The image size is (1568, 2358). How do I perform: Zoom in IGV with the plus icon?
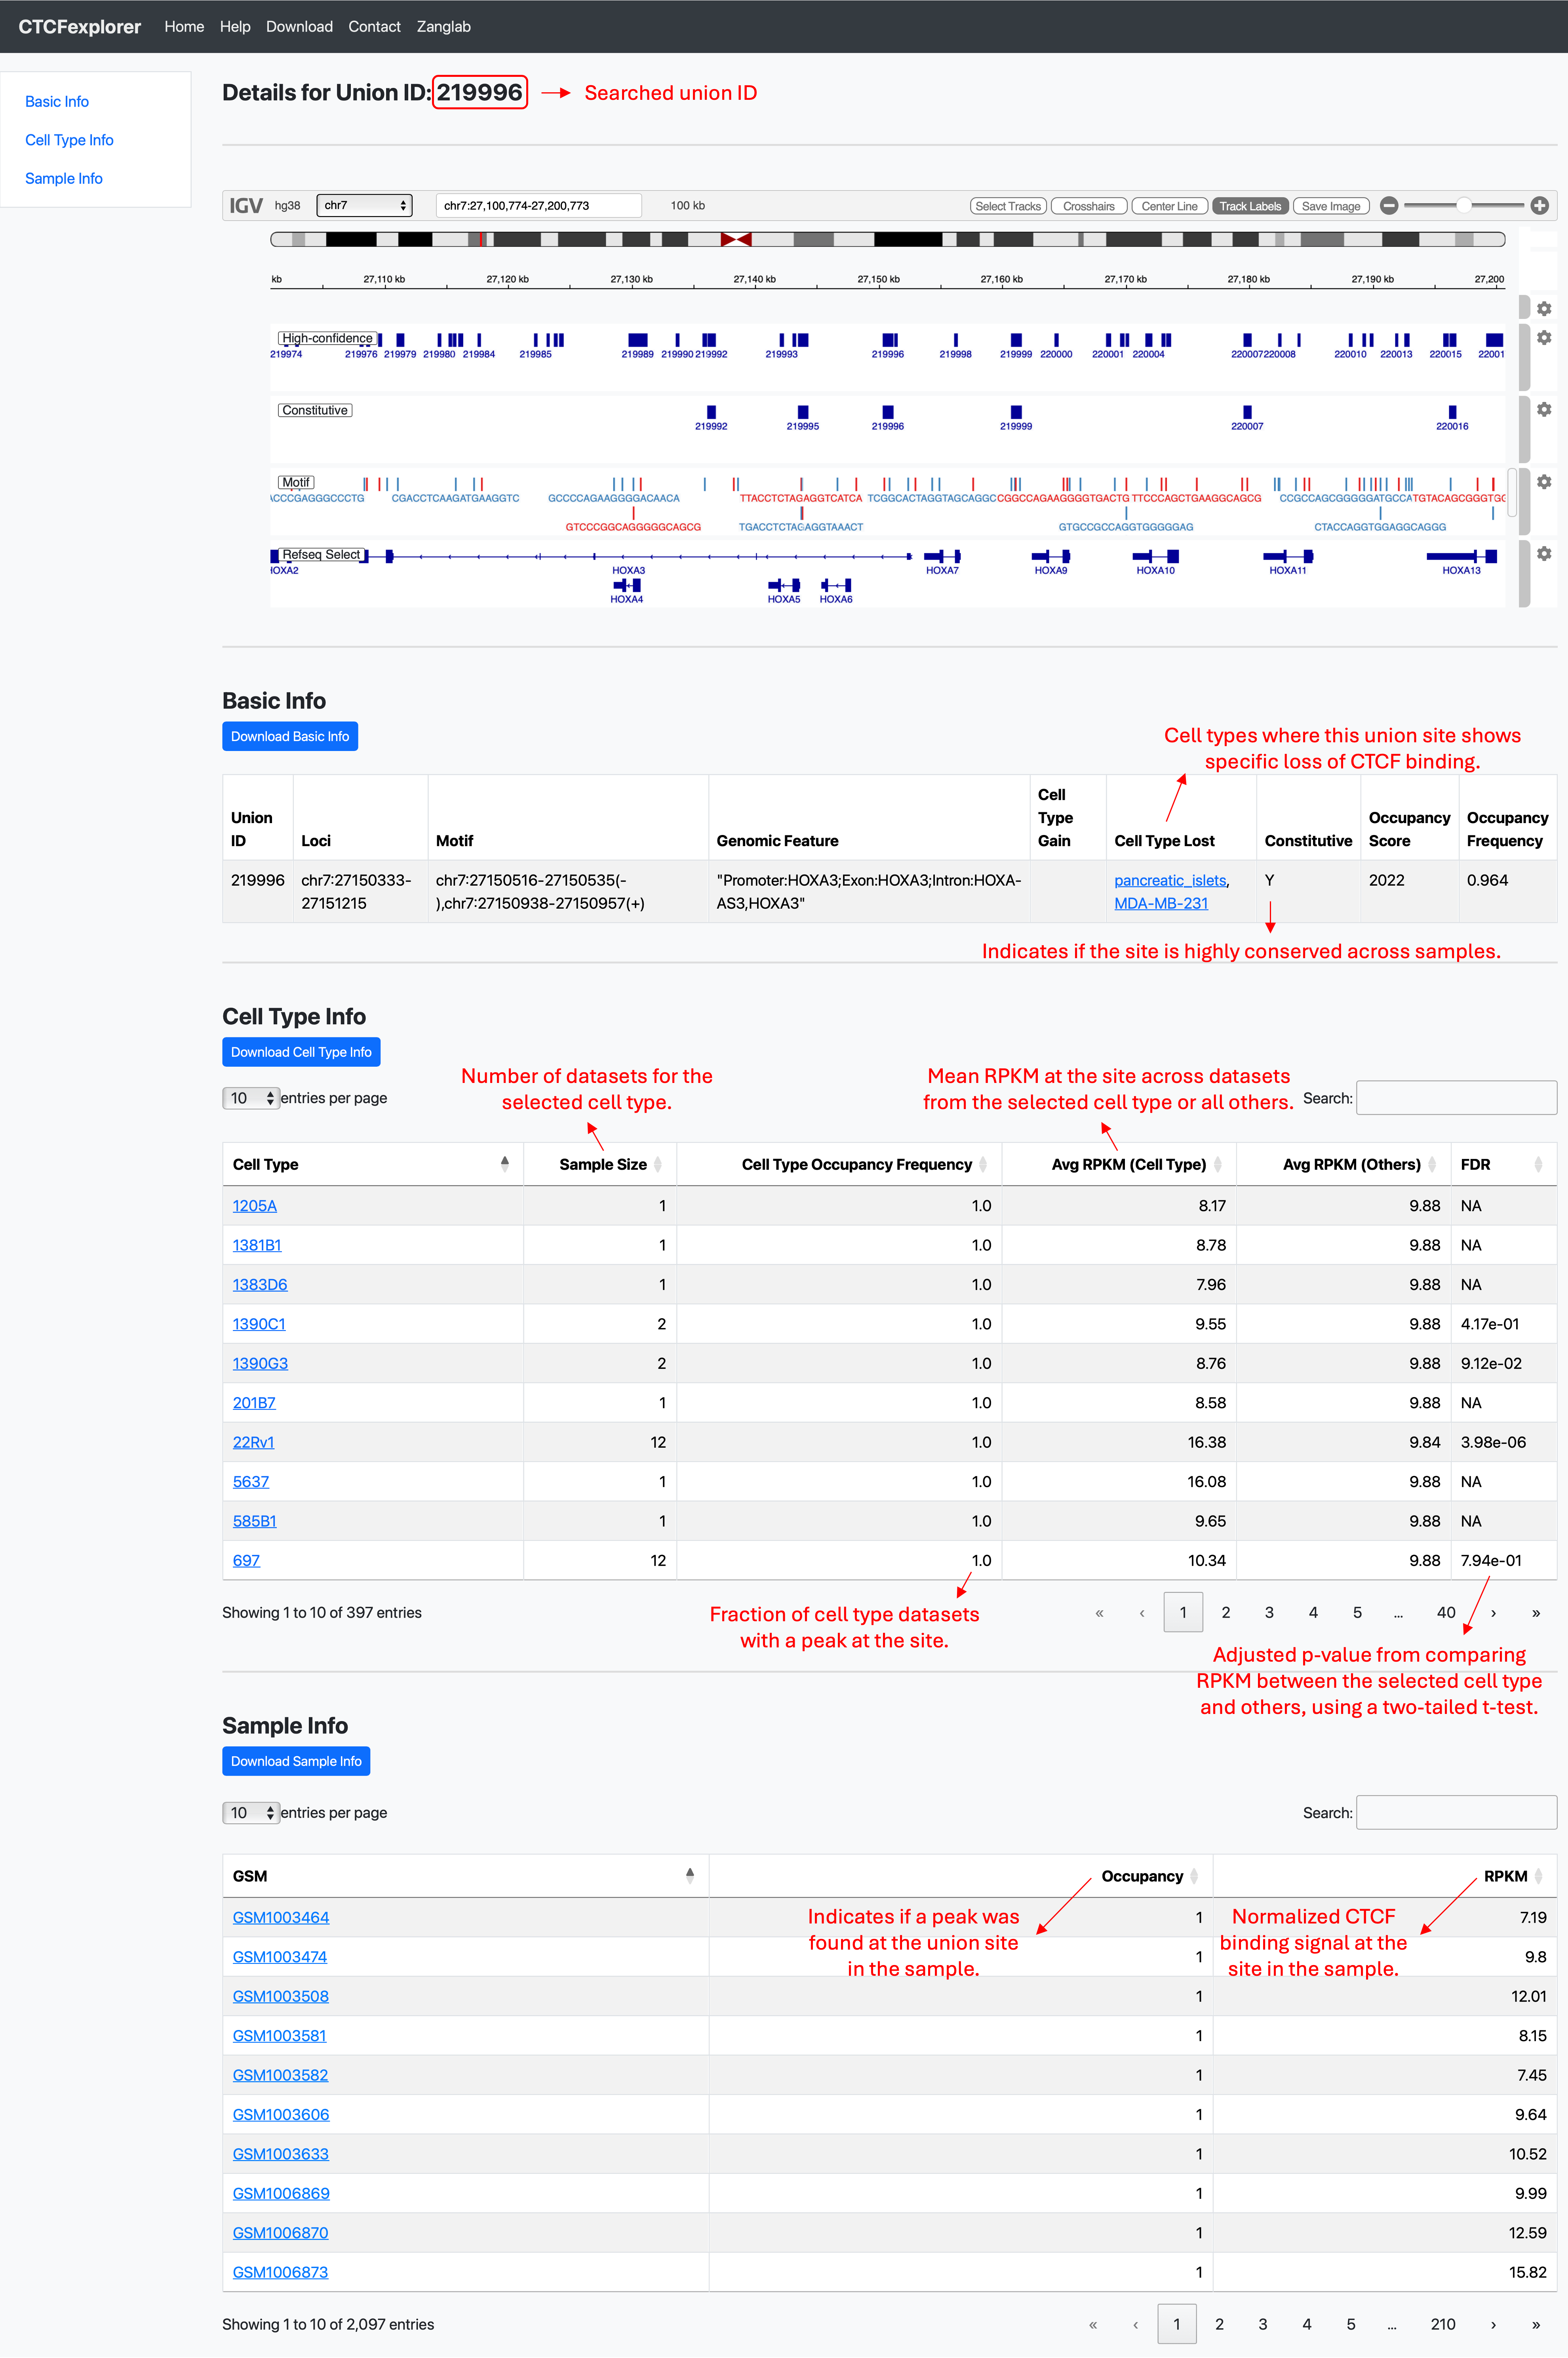tap(1540, 206)
